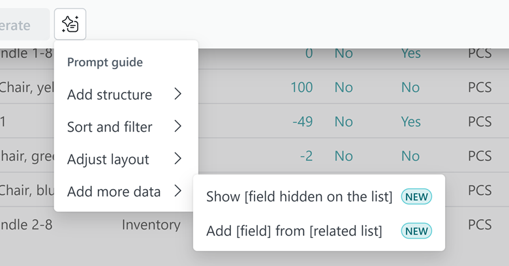
Task: Expand chevron next to Add more data
Action: (x=177, y=192)
